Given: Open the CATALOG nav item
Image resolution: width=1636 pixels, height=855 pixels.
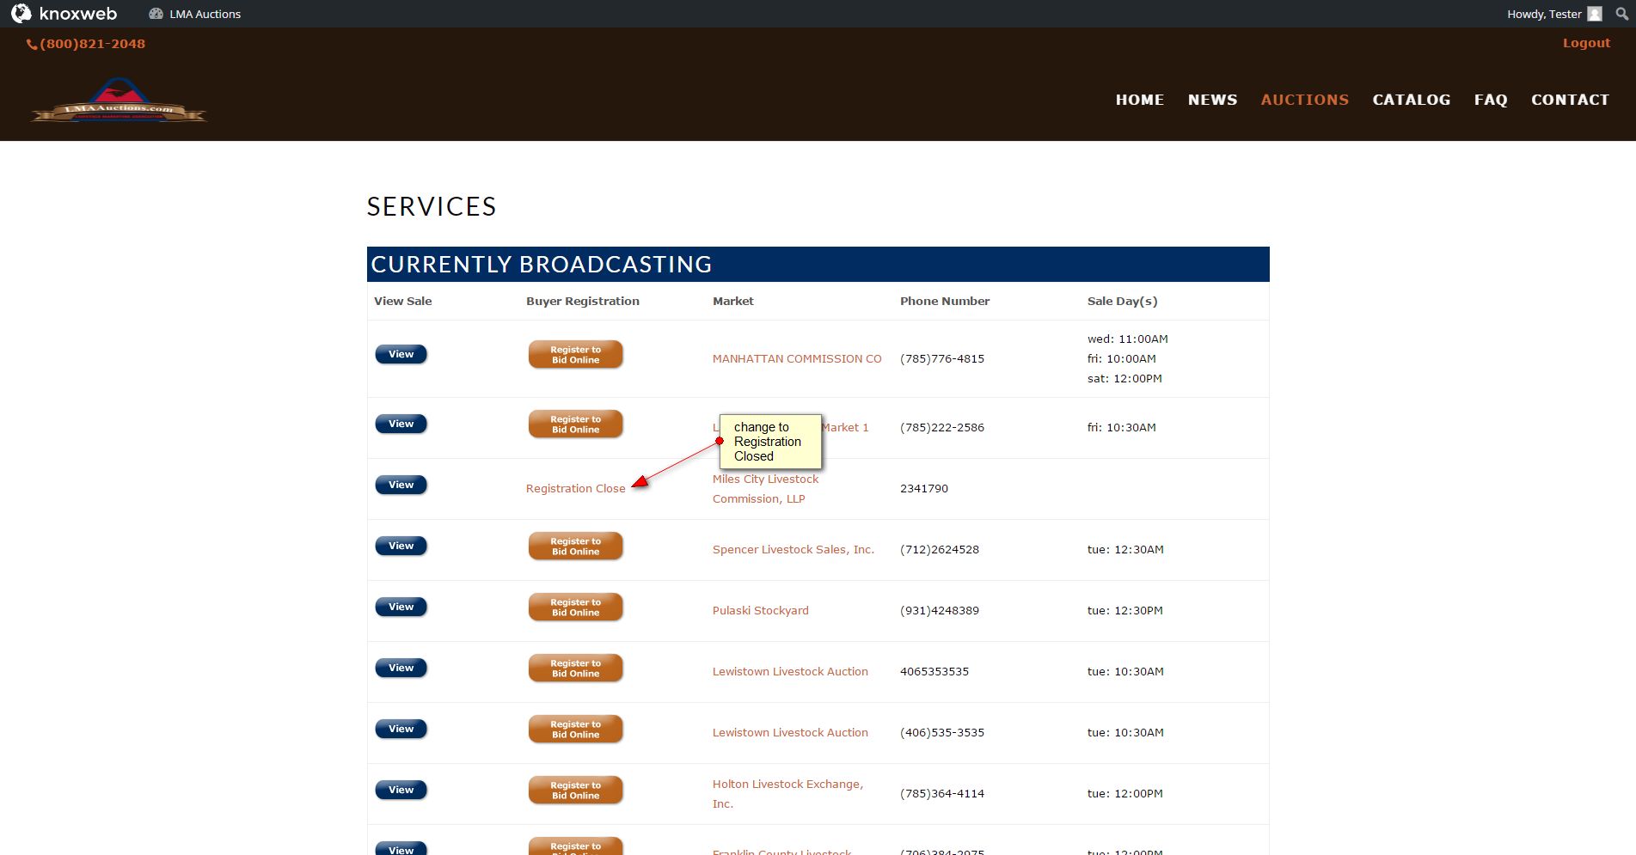Looking at the screenshot, I should (x=1411, y=100).
